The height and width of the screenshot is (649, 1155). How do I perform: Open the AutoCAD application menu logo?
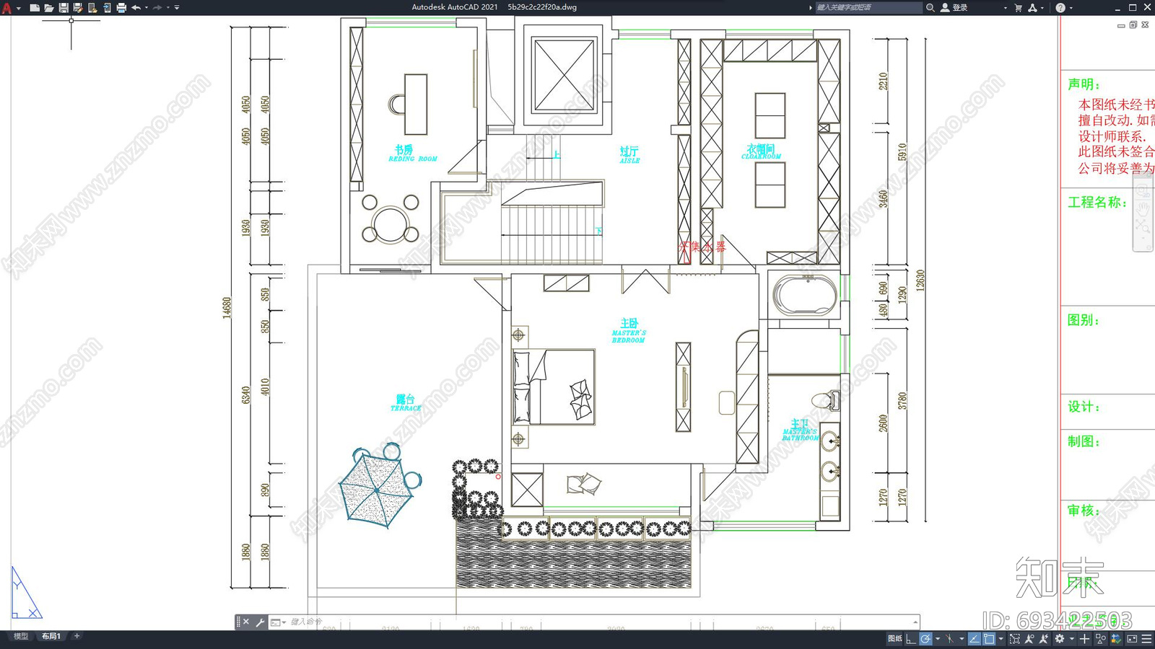[6, 7]
